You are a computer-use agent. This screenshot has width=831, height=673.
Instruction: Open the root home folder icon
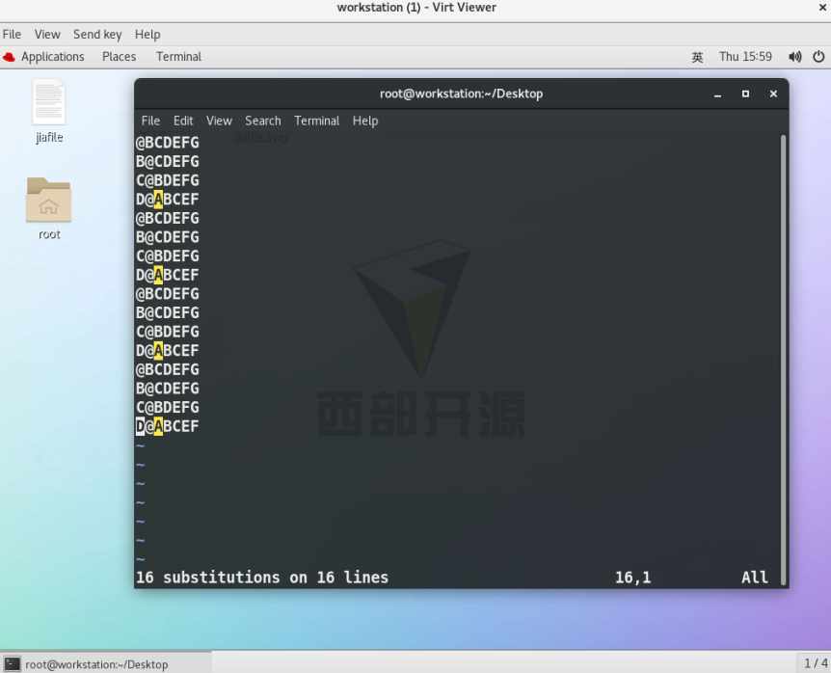(x=49, y=200)
